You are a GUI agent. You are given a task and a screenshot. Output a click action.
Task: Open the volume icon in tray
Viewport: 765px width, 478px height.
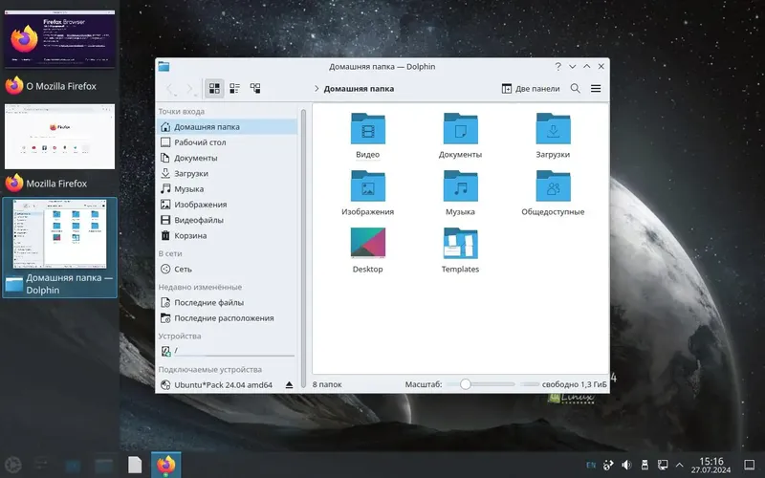tap(626, 465)
